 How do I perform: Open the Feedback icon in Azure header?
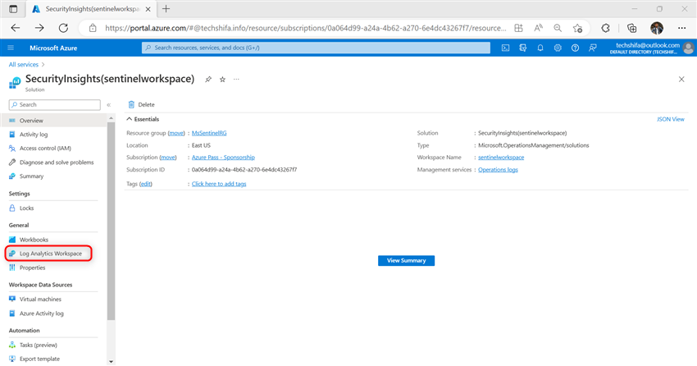pyautogui.click(x=593, y=48)
